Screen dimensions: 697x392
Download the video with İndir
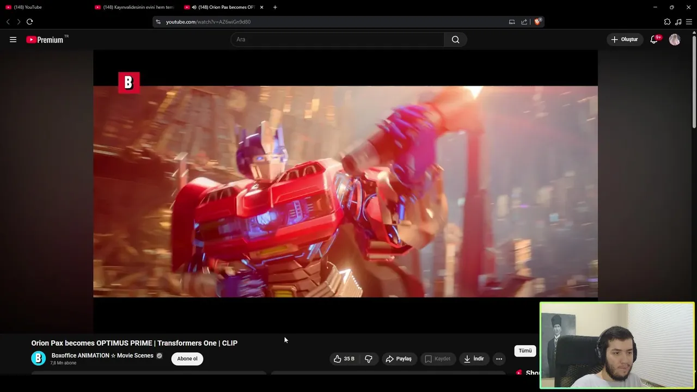pyautogui.click(x=474, y=359)
